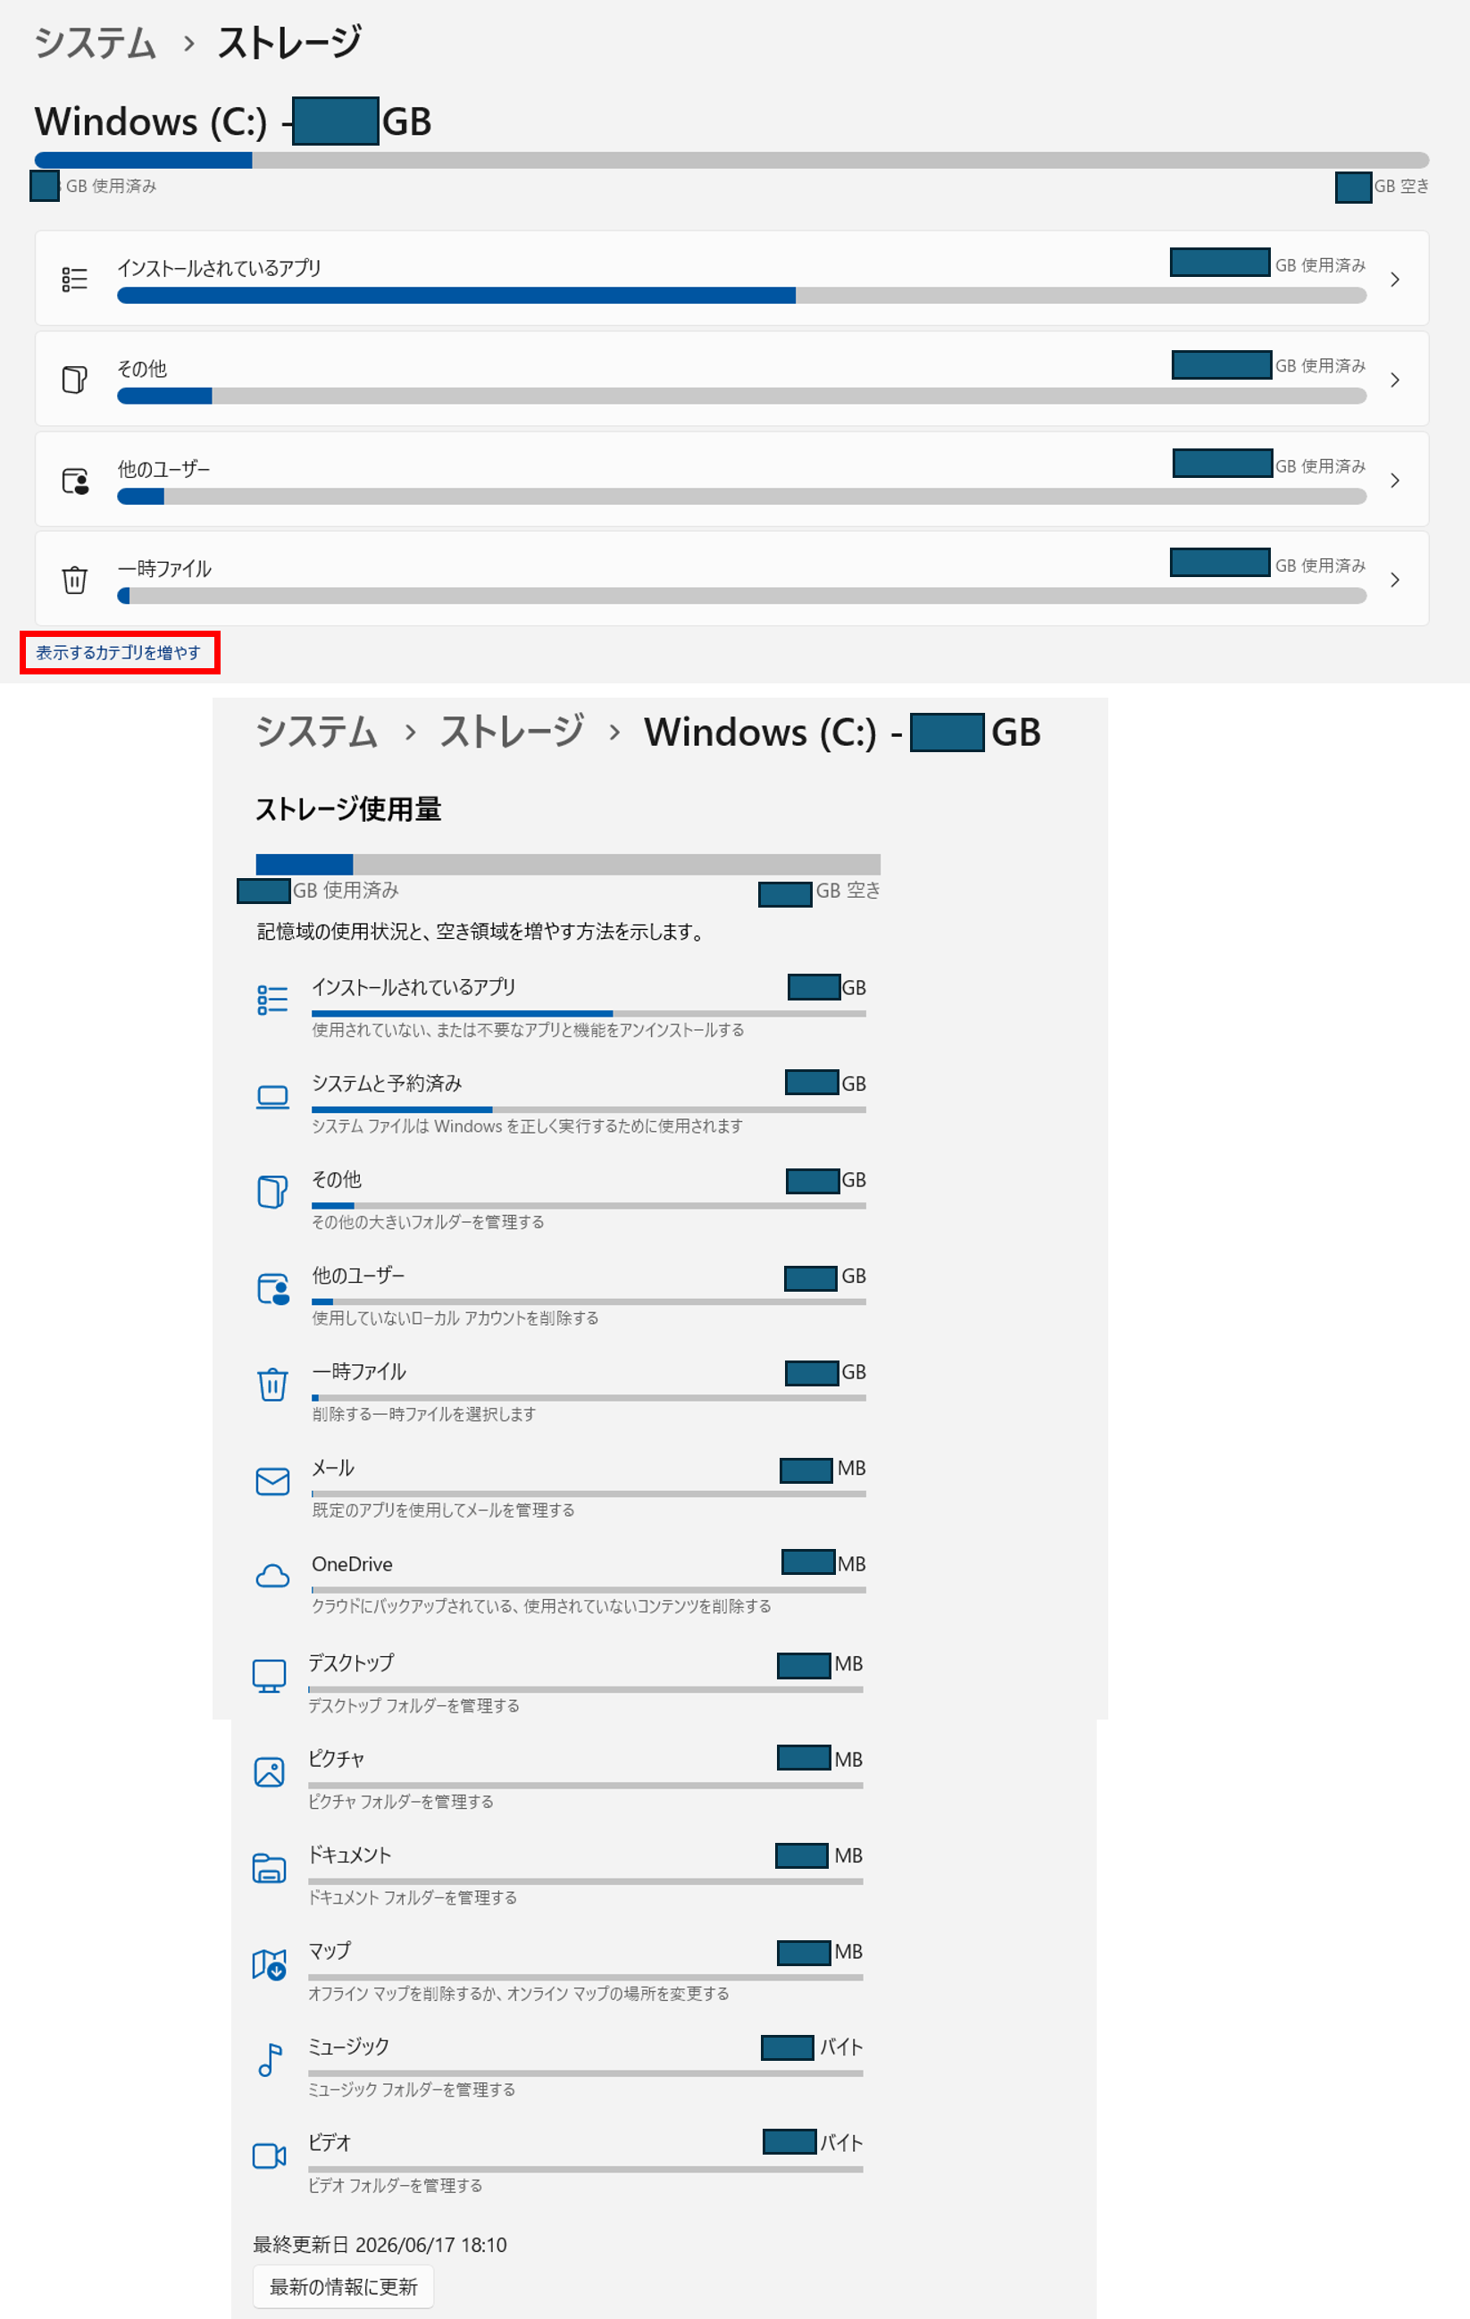
Task: Expand インストールされているアプリ chevron in top panel
Action: pos(1395,280)
